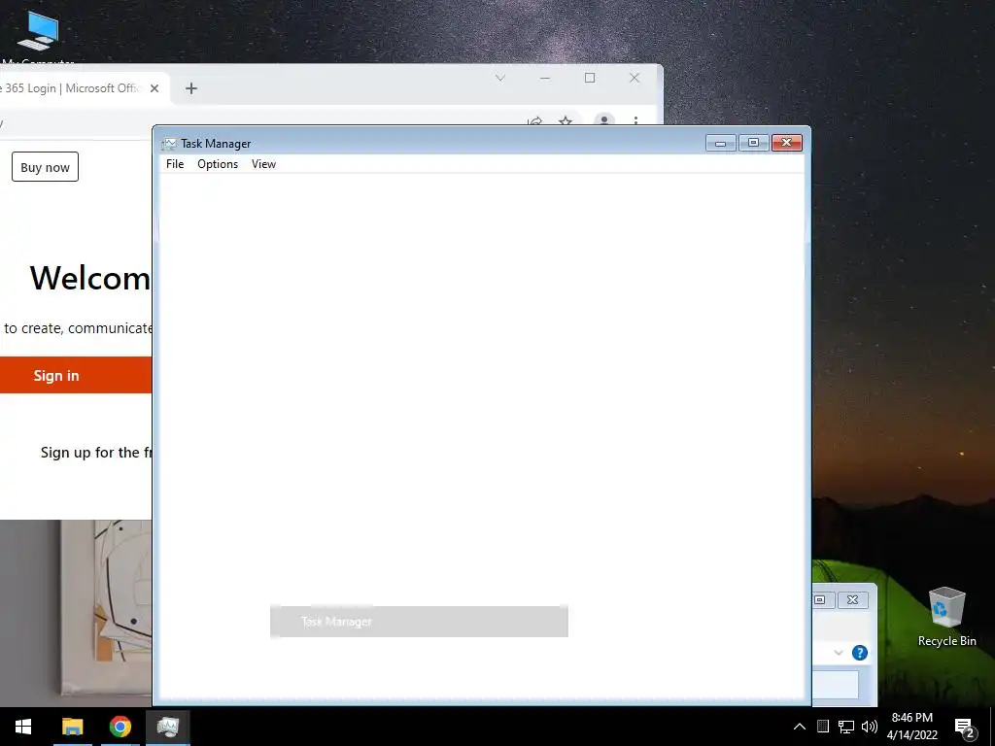
Task: Open the Options menu in Task Manager
Action: (x=218, y=163)
